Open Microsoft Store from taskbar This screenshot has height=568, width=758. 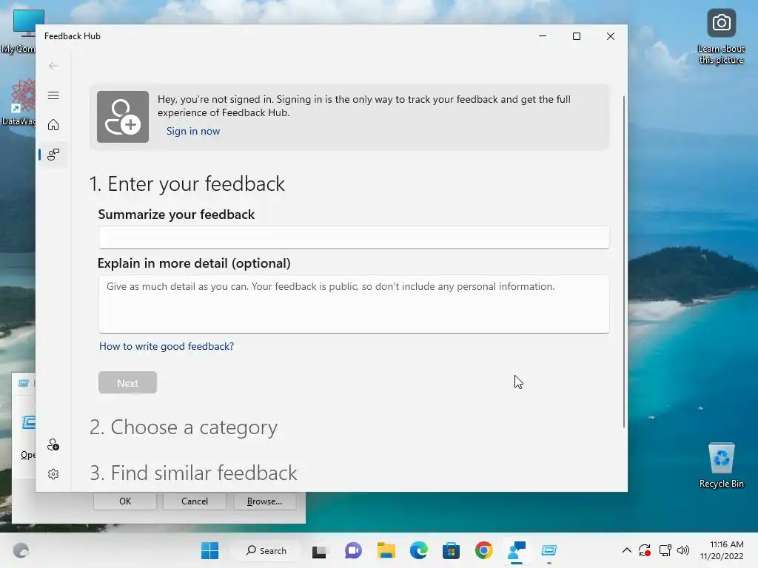tap(451, 550)
